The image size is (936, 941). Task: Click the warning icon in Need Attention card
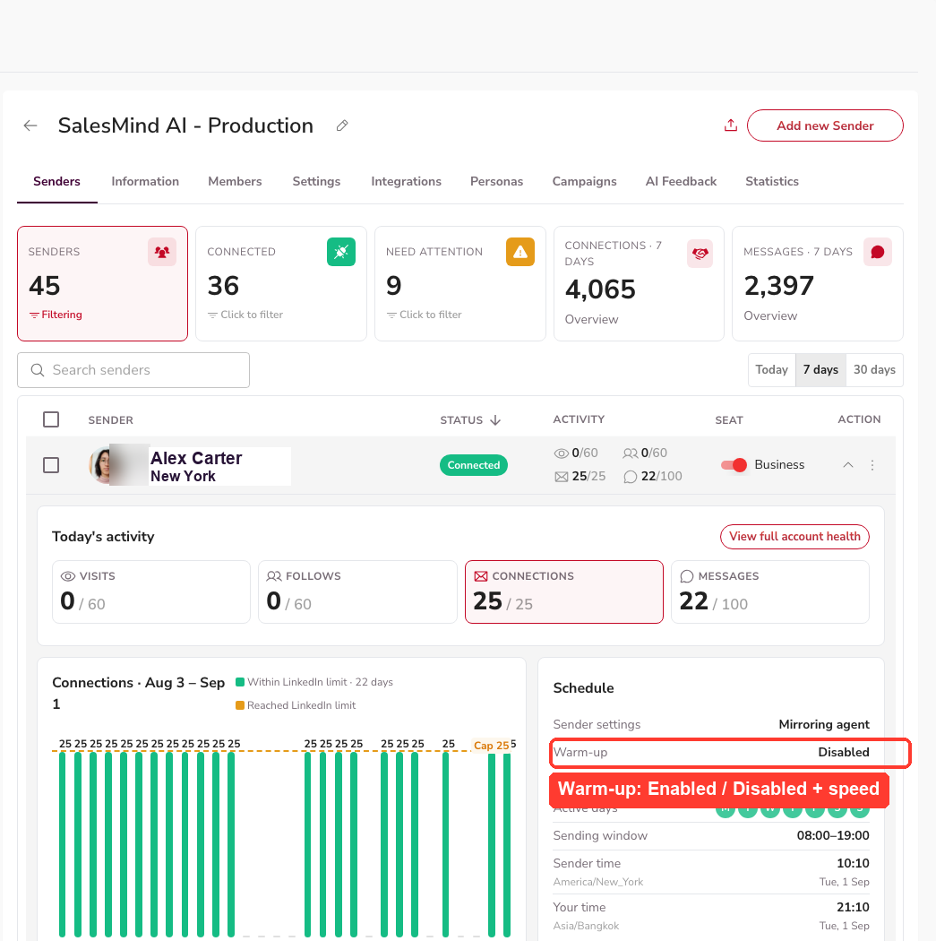520,252
